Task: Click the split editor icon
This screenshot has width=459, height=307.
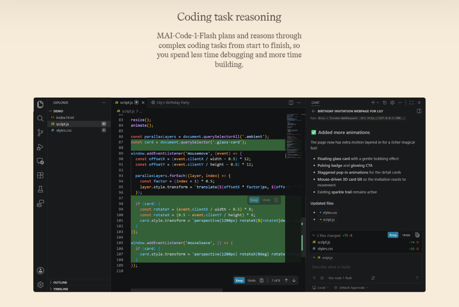Action: pos(291,103)
